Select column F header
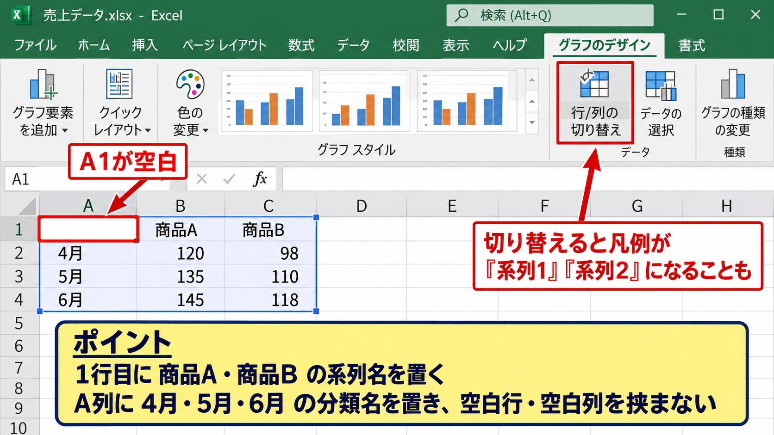This screenshot has width=774, height=435. [544, 206]
